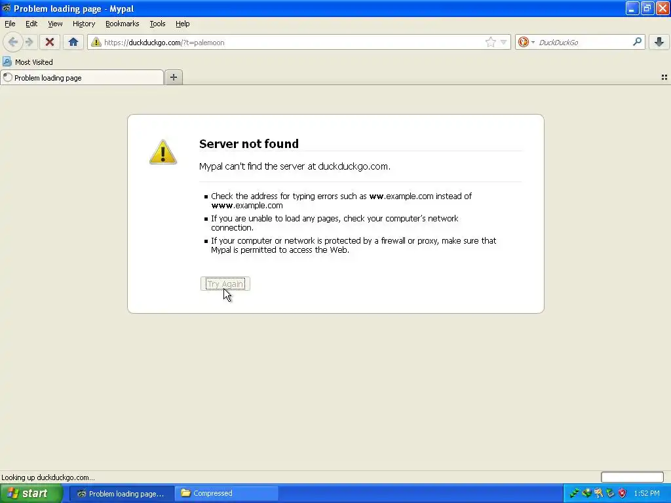Open the Help menu
The height and width of the screenshot is (503, 671).
182,24
